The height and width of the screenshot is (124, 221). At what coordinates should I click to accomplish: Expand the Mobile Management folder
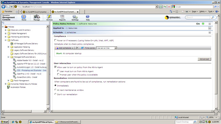[5, 33]
